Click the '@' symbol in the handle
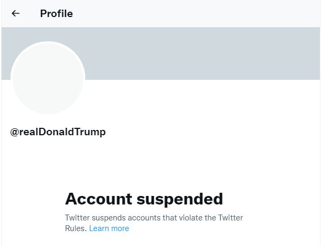Viewport: 321px width, 246px height. pos(14,132)
